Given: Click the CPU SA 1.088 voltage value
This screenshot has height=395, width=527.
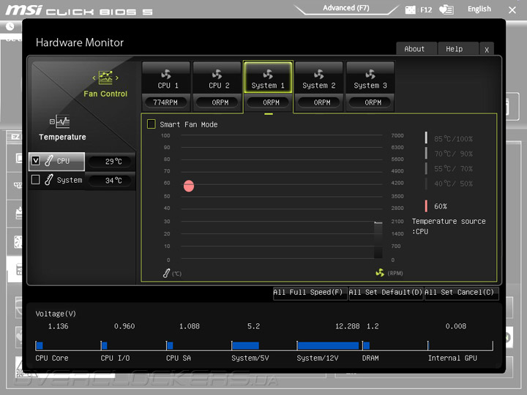Looking at the screenshot, I should [x=190, y=326].
